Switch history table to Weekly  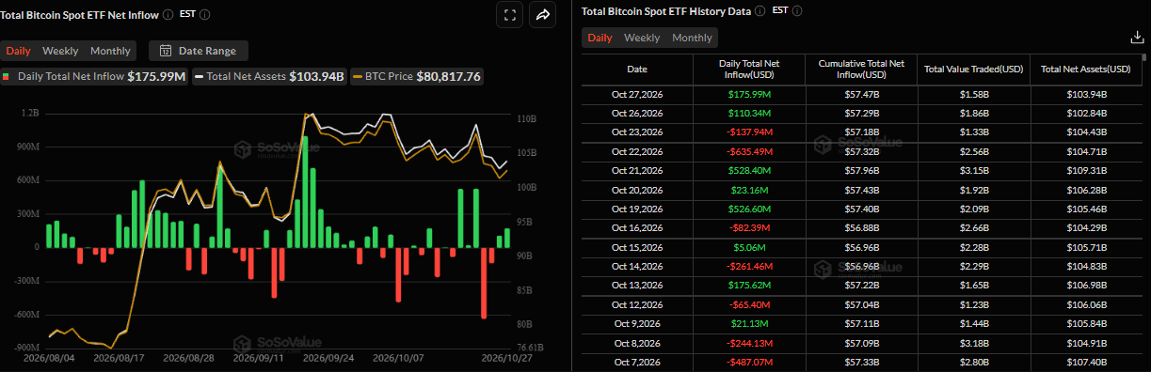tap(642, 38)
